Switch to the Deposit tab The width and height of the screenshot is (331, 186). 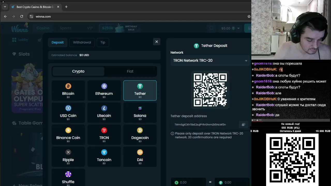57,42
